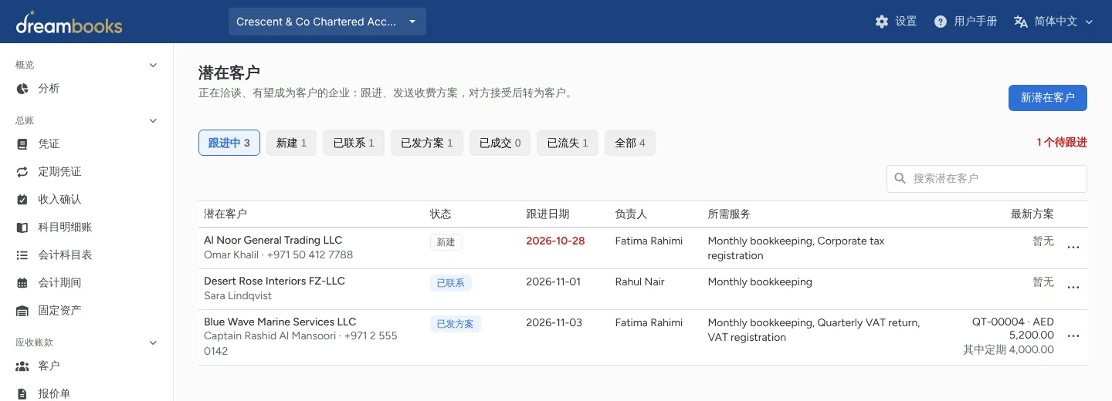Click the QT-00004 quote reference
The height and width of the screenshot is (401, 1112).
click(x=998, y=322)
